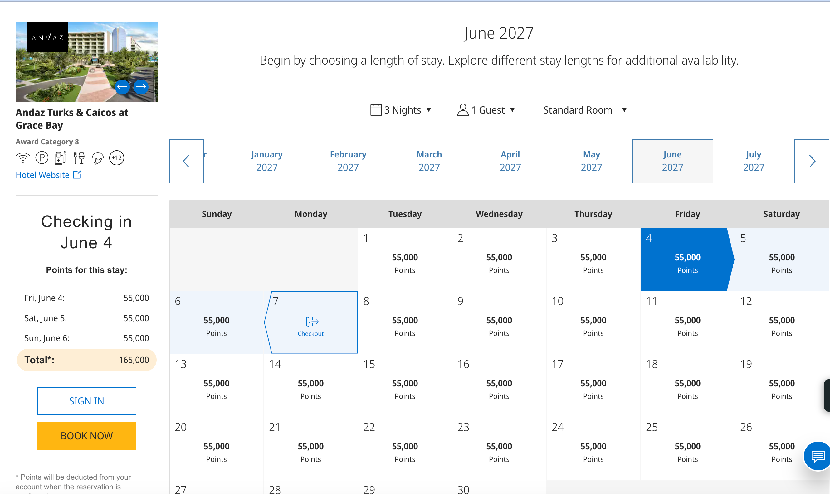Select June 3 as check-in date

(593, 259)
